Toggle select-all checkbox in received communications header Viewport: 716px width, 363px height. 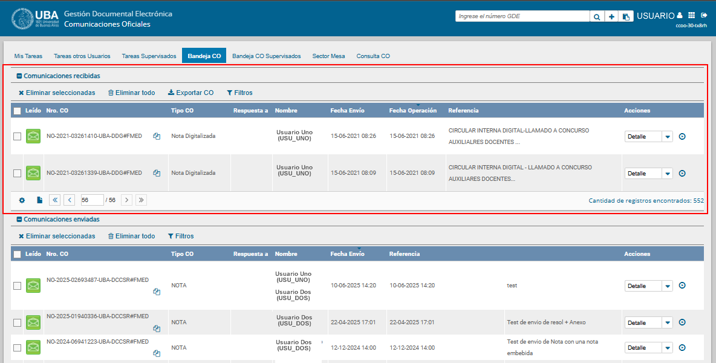pyautogui.click(x=18, y=111)
